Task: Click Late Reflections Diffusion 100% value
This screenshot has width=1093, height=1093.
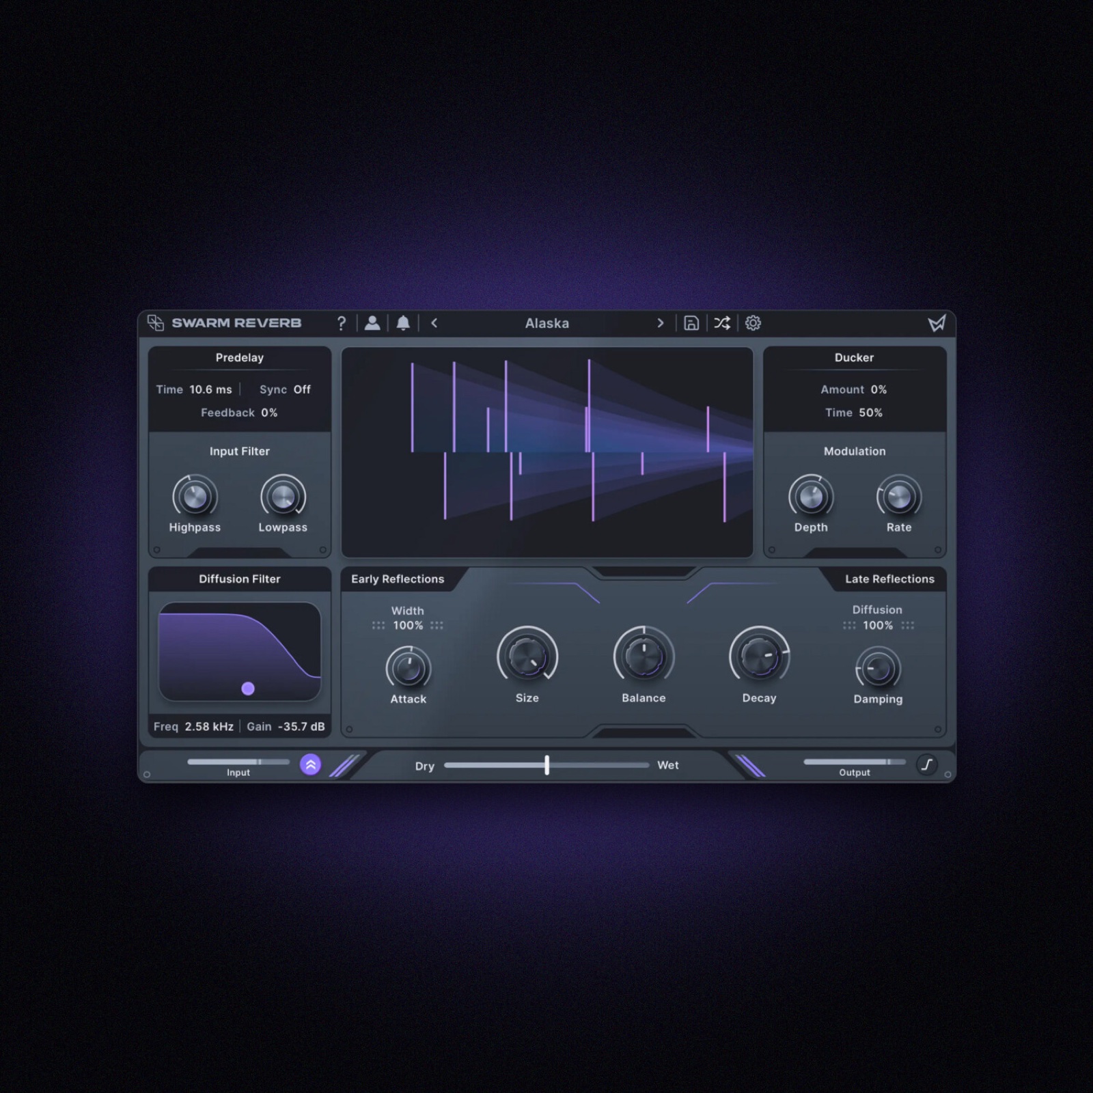Action: 877,625
